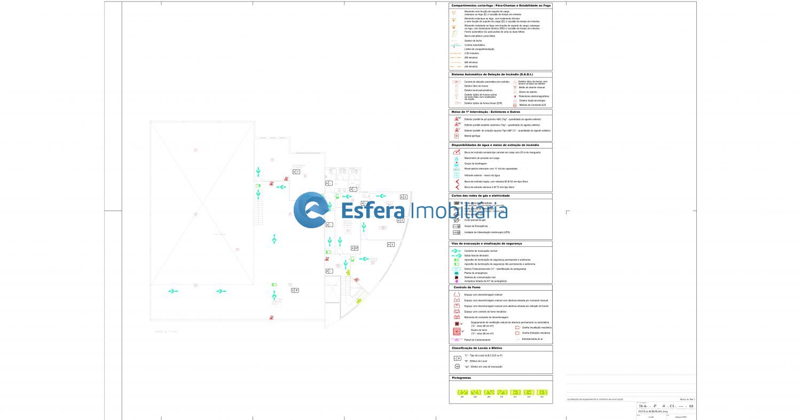The image size is (801, 420).
Task: Select the Corte parcial de gás symbol
Action: tap(457, 220)
